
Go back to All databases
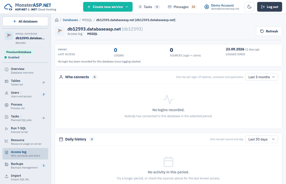coord(25,21)
